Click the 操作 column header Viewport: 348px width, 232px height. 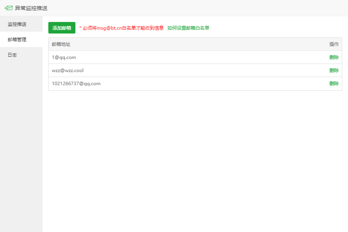pyautogui.click(x=334, y=44)
